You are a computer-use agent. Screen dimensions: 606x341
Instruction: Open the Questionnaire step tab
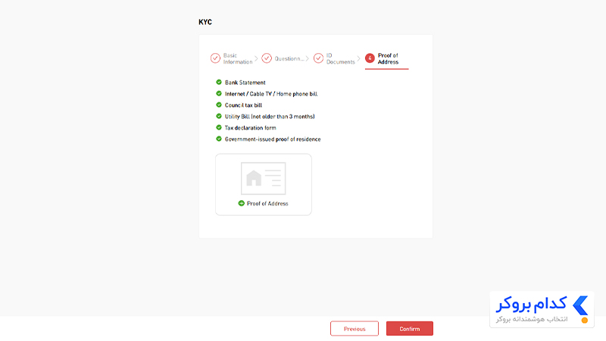[283, 58]
